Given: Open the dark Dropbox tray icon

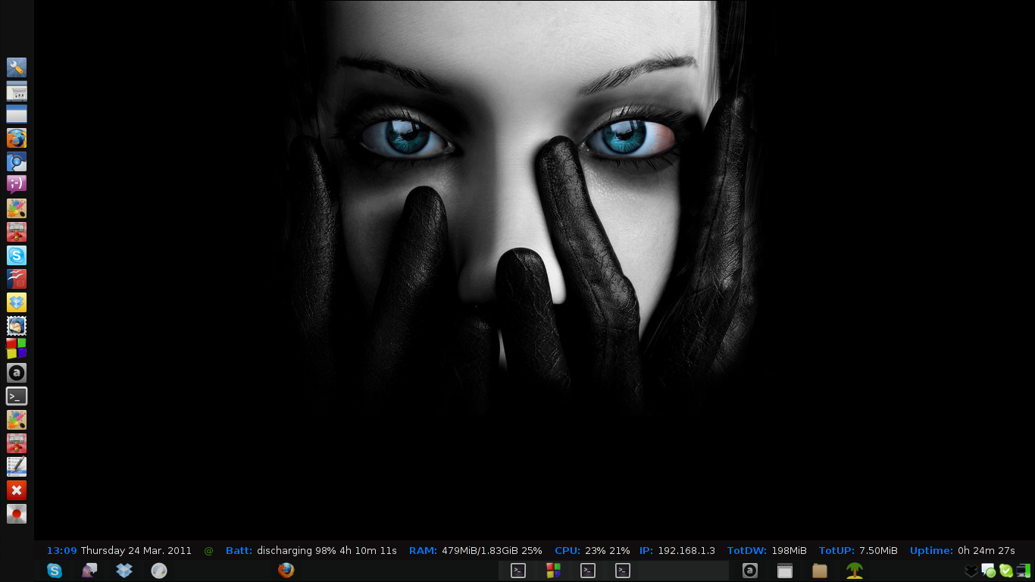Looking at the screenshot, I should [971, 571].
